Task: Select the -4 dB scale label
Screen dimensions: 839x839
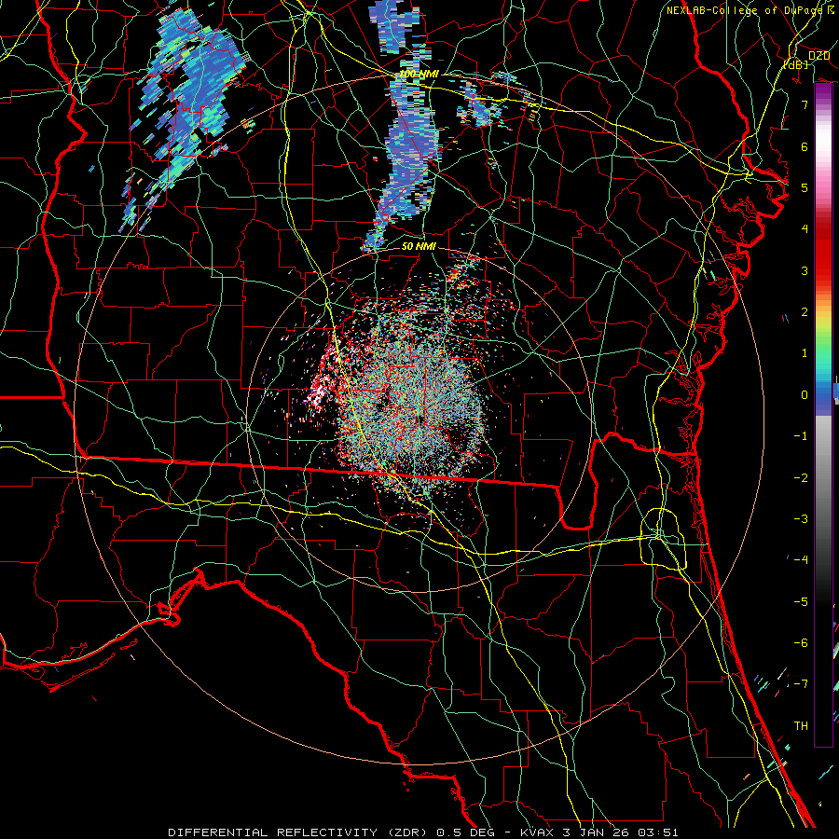Action: point(801,560)
